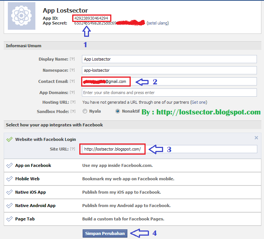Click the App ID number 429238930464294

point(91,18)
